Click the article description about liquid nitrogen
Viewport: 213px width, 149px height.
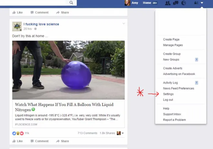click(68, 117)
